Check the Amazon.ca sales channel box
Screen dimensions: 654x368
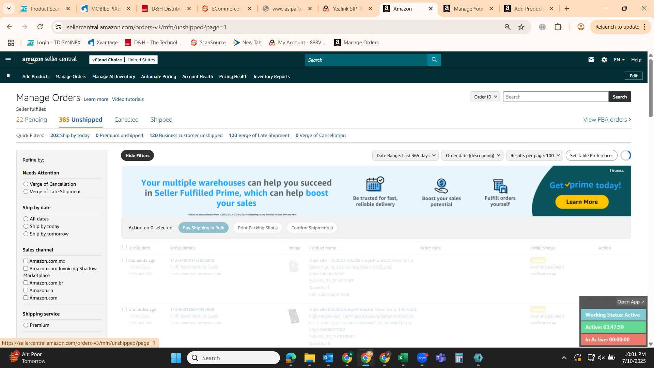26,290
